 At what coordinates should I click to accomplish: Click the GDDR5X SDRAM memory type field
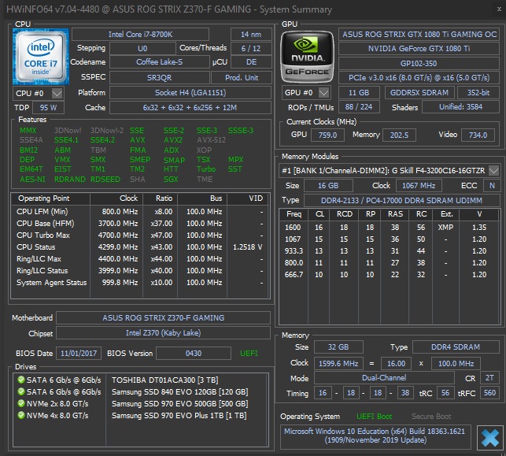(x=419, y=93)
